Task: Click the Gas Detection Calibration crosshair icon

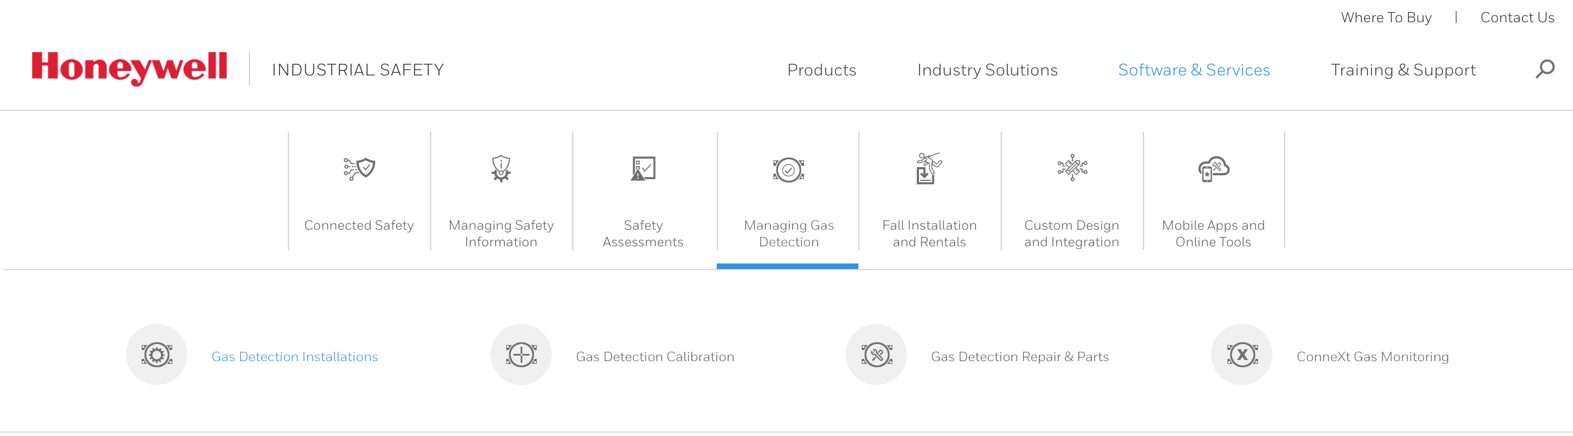Action: point(521,354)
